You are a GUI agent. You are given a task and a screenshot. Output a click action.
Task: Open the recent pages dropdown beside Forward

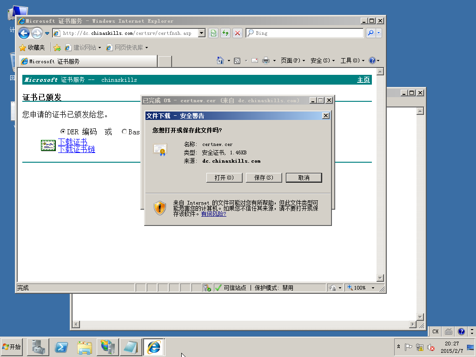(47, 33)
